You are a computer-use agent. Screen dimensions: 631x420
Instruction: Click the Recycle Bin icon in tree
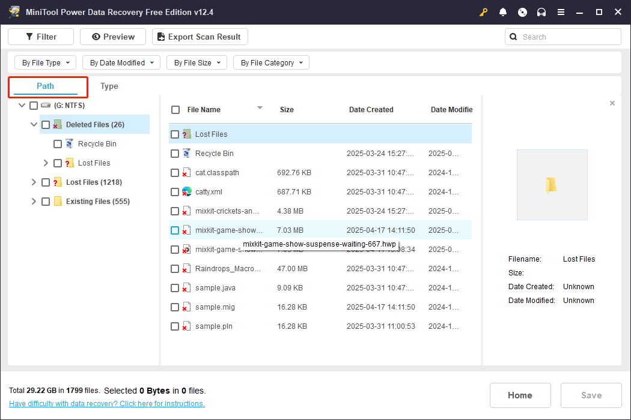[x=70, y=143]
